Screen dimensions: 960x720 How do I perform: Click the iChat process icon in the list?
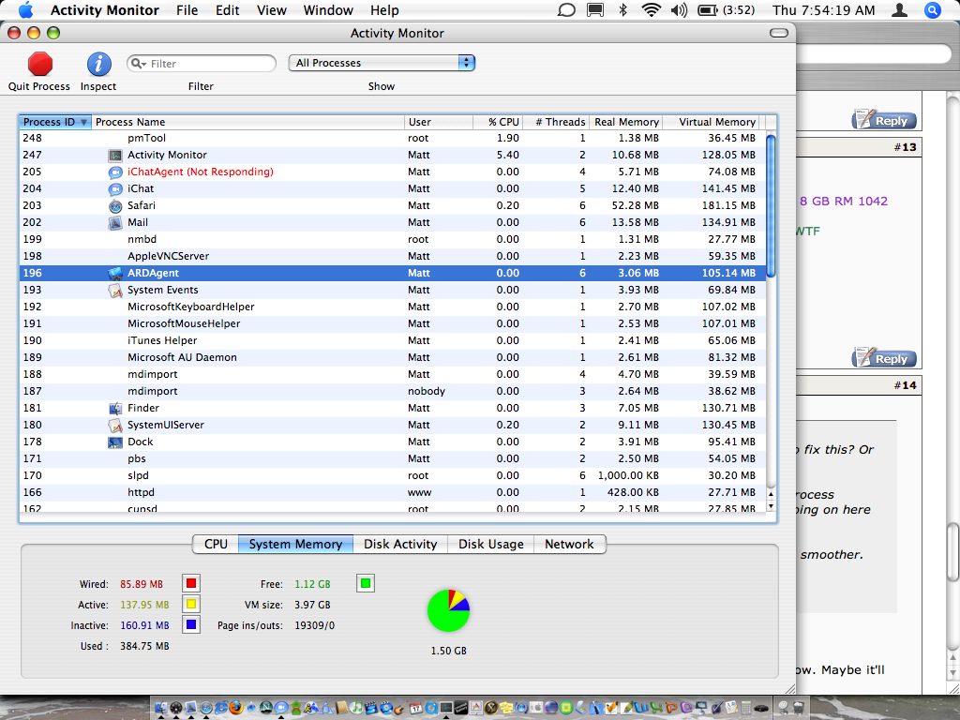[x=115, y=189]
